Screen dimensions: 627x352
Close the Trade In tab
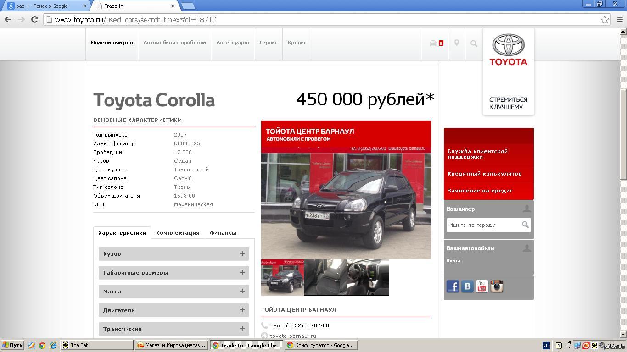point(173,6)
